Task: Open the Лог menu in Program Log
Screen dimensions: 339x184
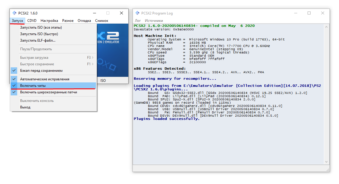Action: coord(138,21)
